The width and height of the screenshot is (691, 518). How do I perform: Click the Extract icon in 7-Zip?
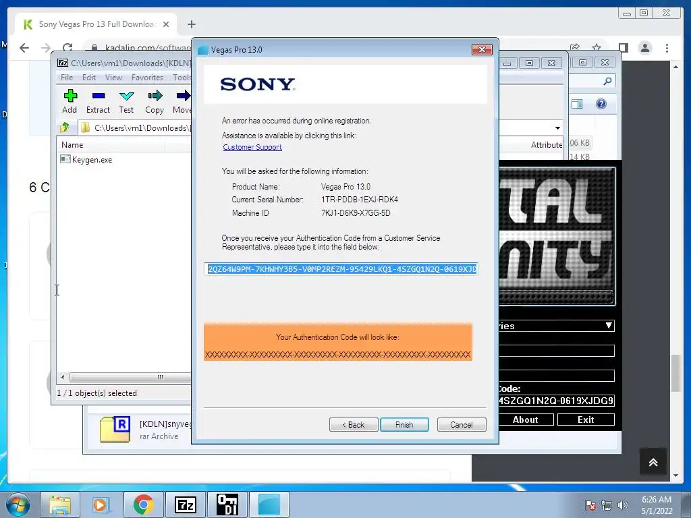point(98,102)
